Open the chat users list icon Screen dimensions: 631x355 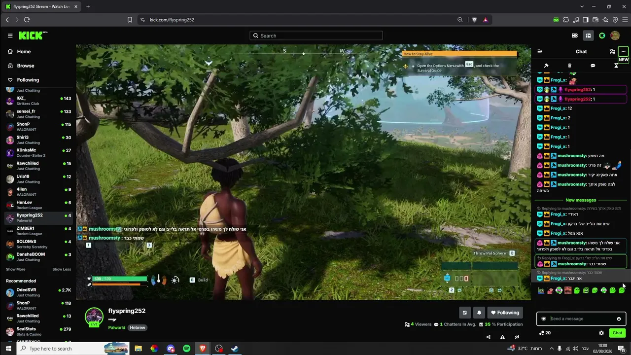point(612,51)
